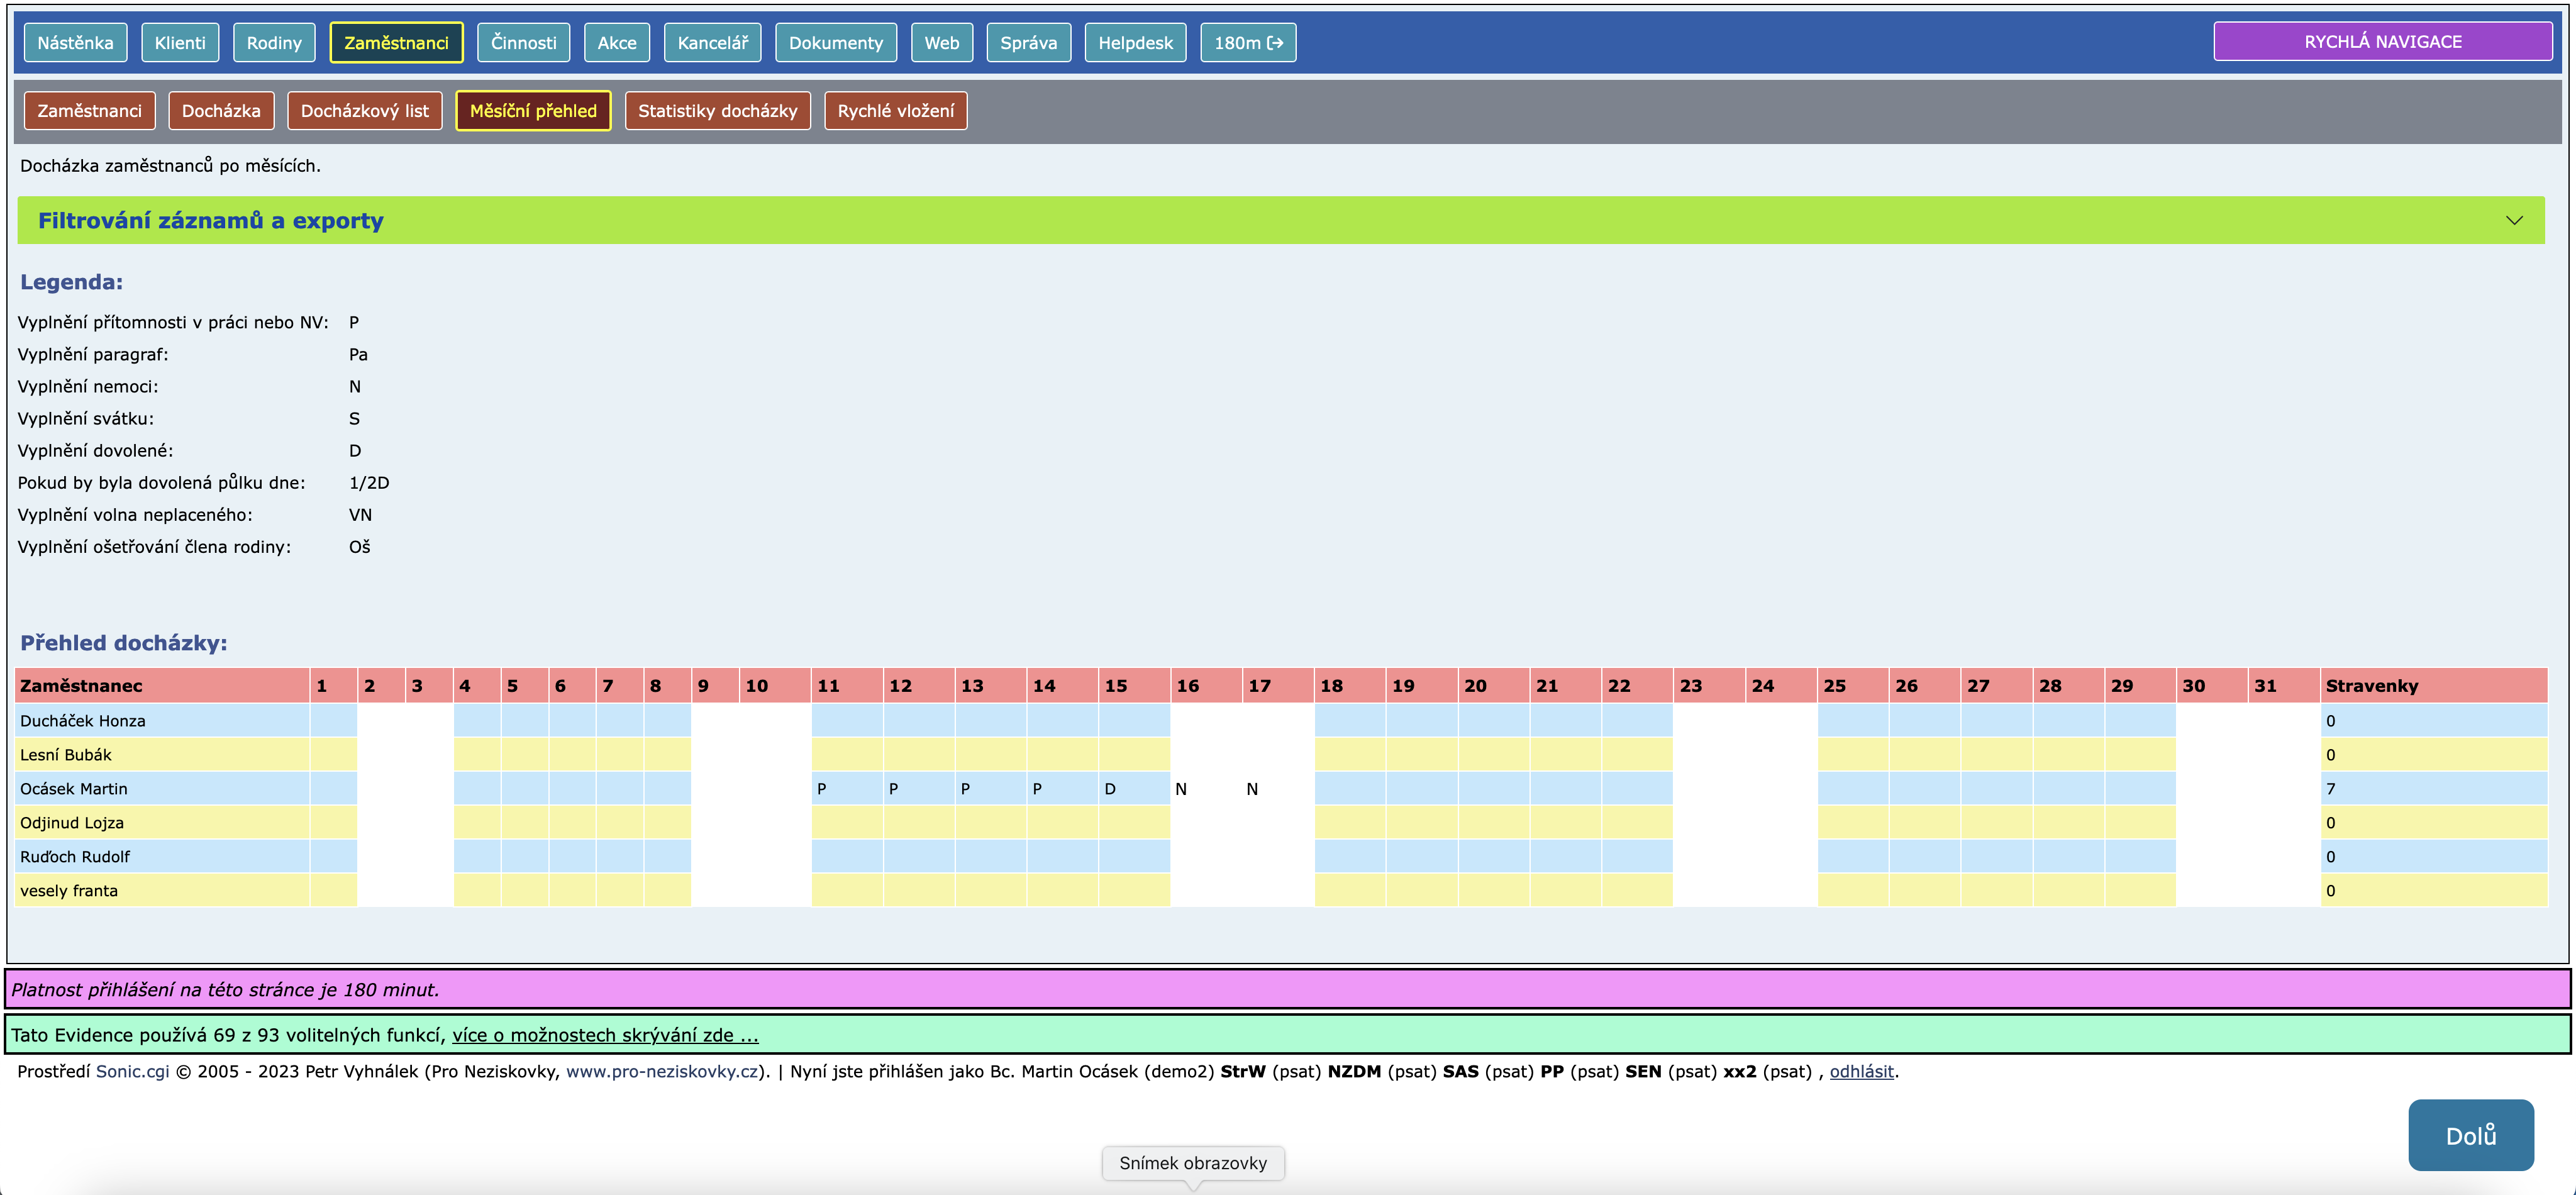
Task: Click the RYCHLÁ NAVIGACE button
Action: 2382,42
